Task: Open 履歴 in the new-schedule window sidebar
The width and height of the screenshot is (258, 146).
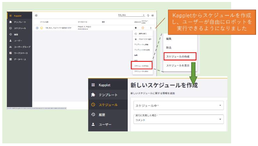Action: point(108,115)
